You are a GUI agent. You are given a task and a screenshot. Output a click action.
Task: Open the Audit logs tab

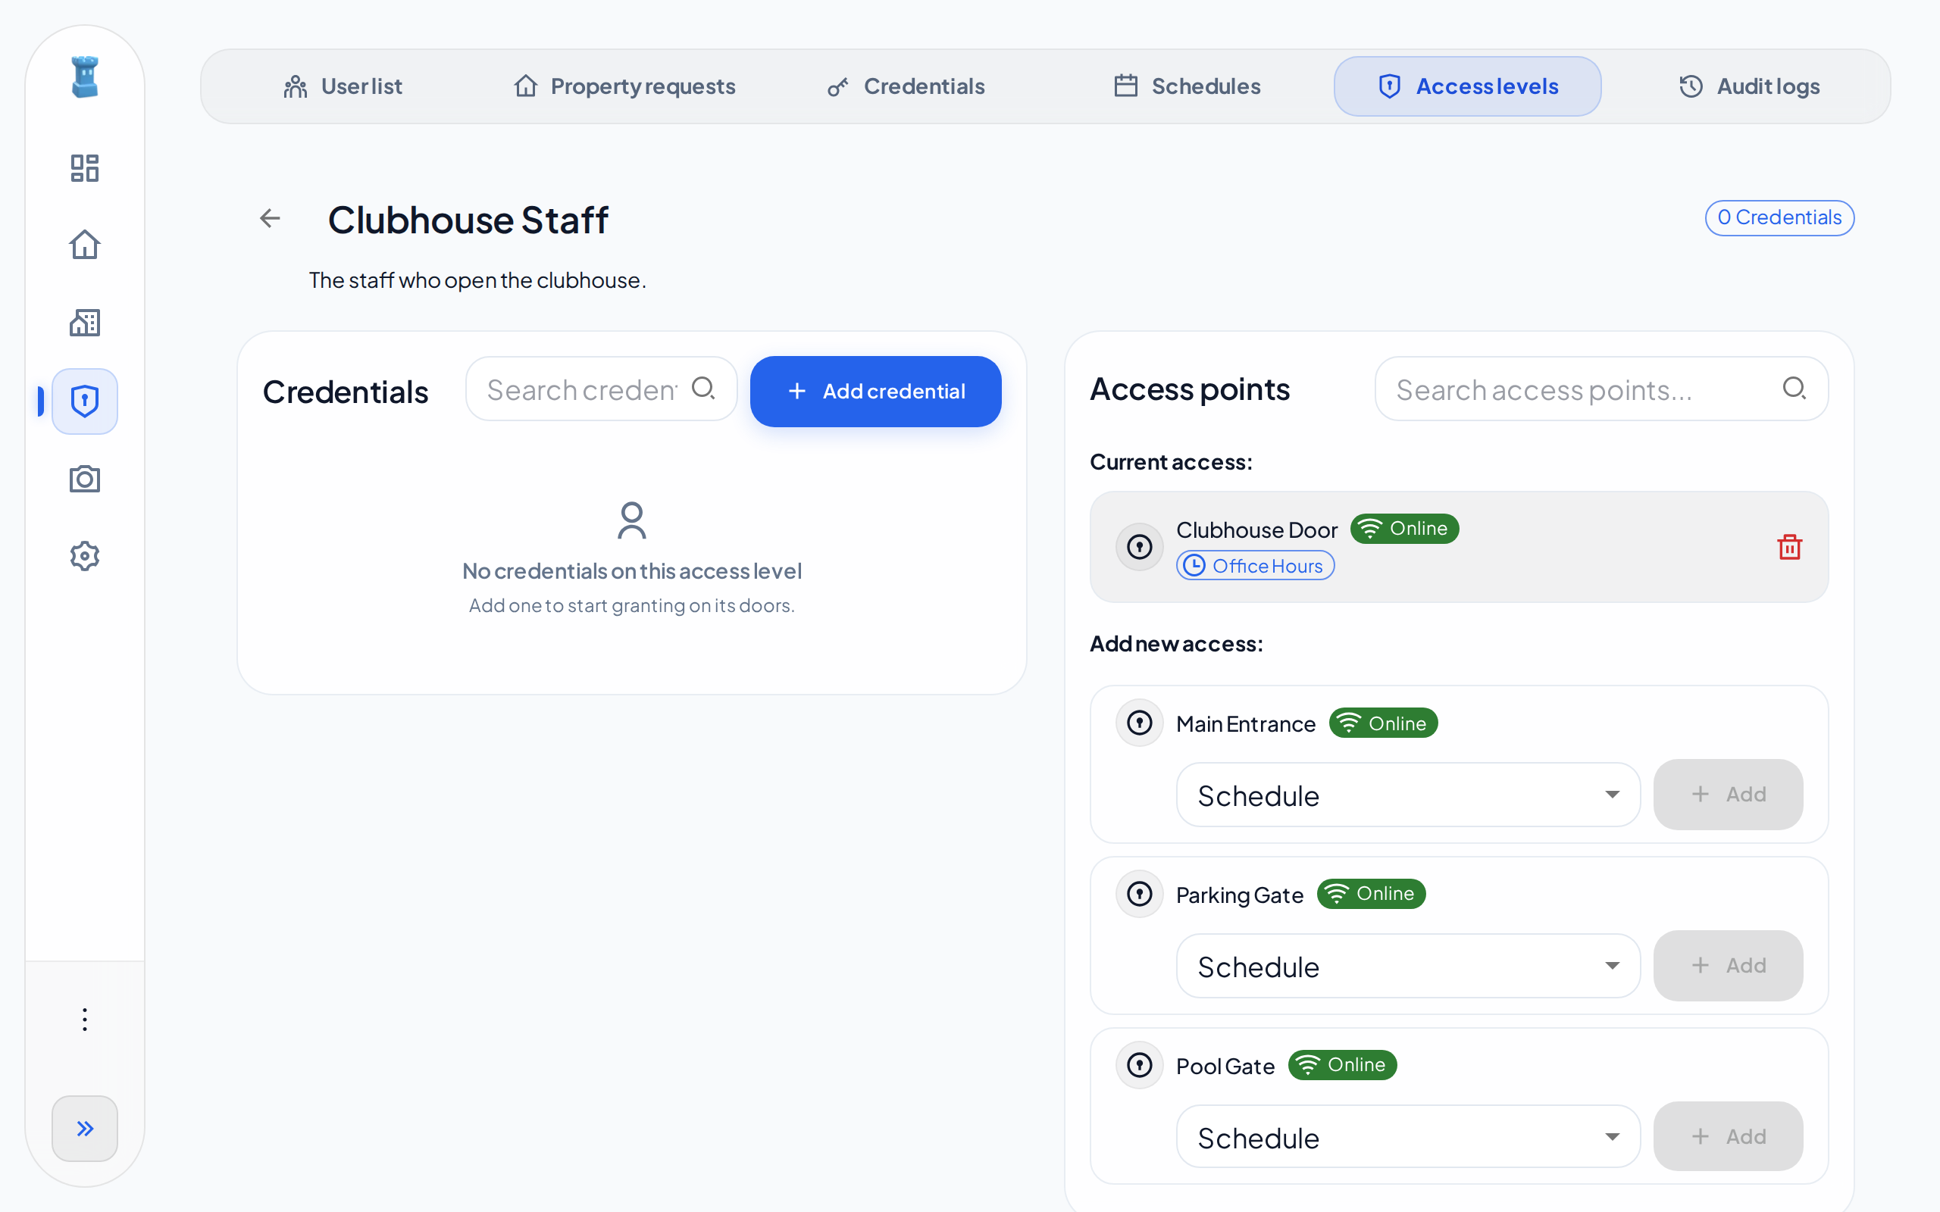[1749, 86]
